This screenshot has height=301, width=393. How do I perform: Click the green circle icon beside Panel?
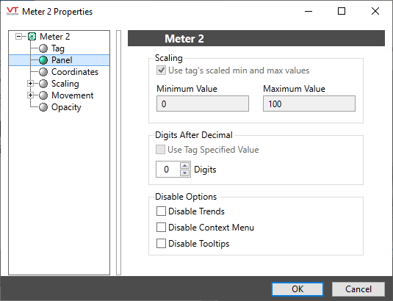pyautogui.click(x=43, y=60)
